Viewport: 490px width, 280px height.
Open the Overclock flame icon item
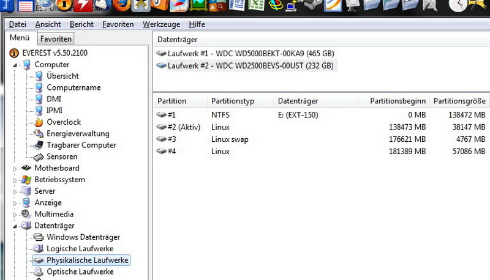click(39, 122)
